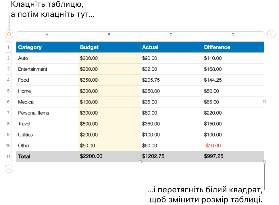
Task: Select row 4 header
Action: coord(8,80)
